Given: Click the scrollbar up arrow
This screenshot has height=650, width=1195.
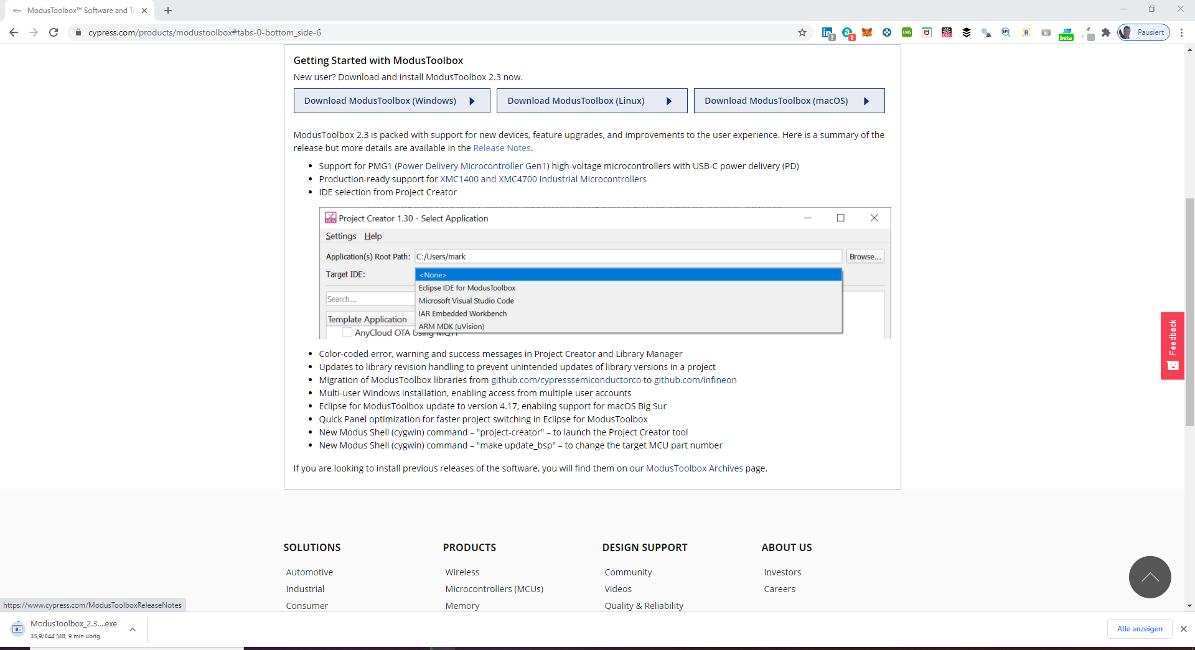Looking at the screenshot, I should (x=1189, y=50).
